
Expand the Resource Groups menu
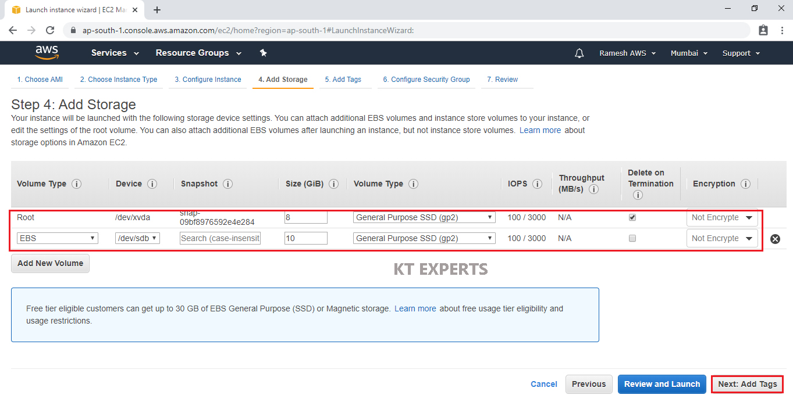tap(198, 53)
